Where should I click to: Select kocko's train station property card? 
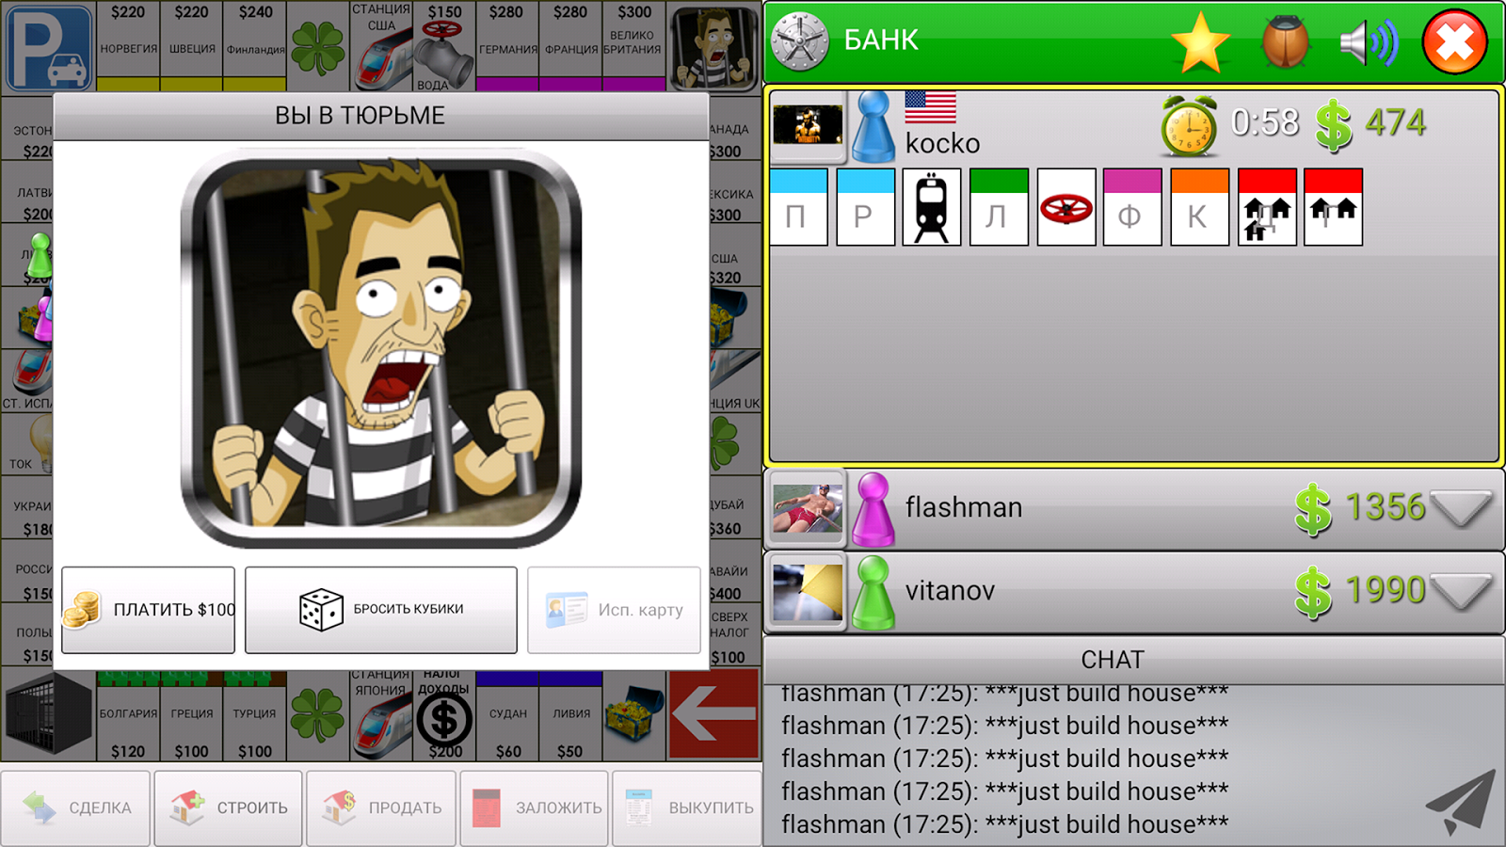tap(932, 207)
